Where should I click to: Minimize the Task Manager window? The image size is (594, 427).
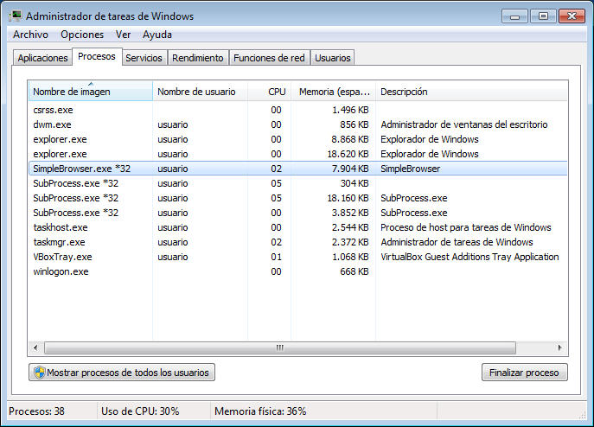514,16
